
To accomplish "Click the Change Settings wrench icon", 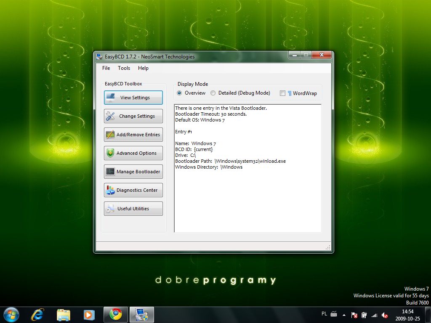I will (x=110, y=116).
